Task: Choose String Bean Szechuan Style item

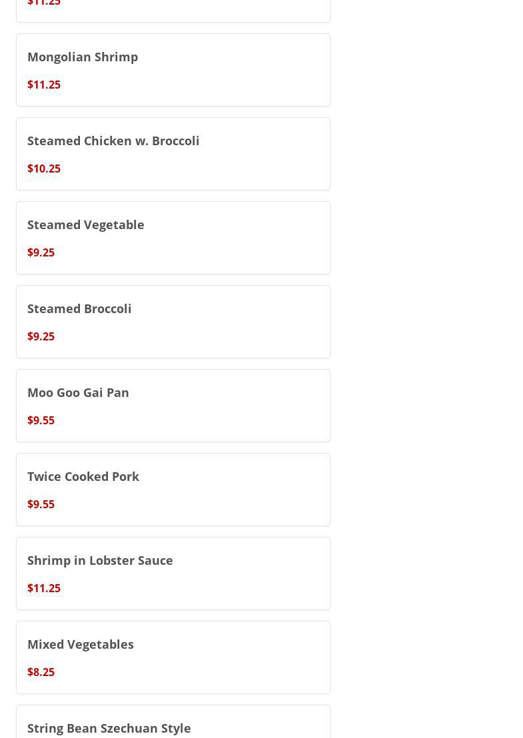Action: click(109, 728)
